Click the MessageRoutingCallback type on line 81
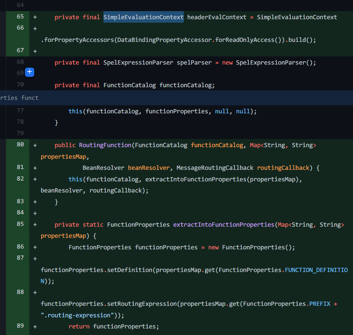 point(215,168)
